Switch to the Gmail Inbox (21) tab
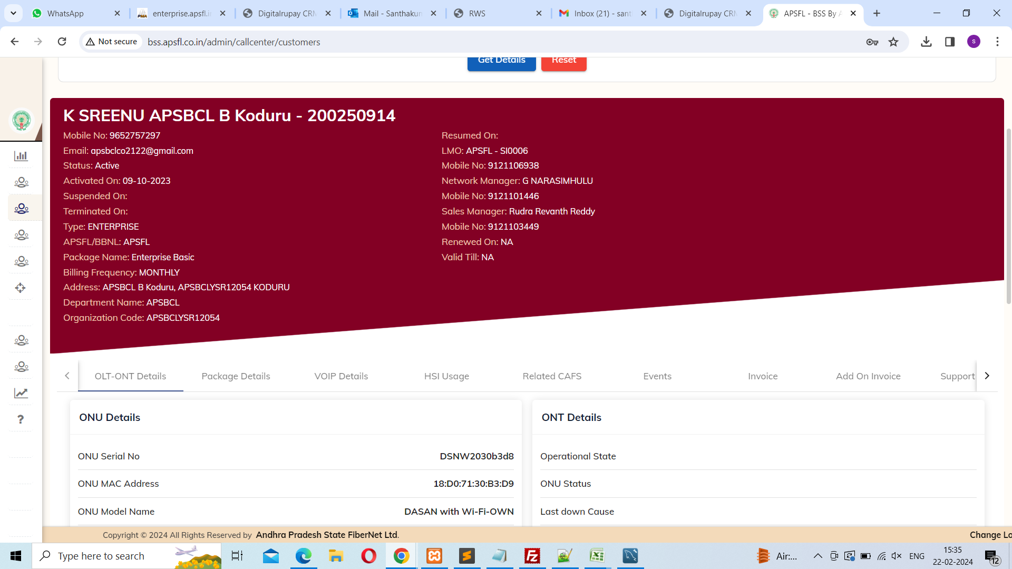The height and width of the screenshot is (569, 1012). [602, 13]
